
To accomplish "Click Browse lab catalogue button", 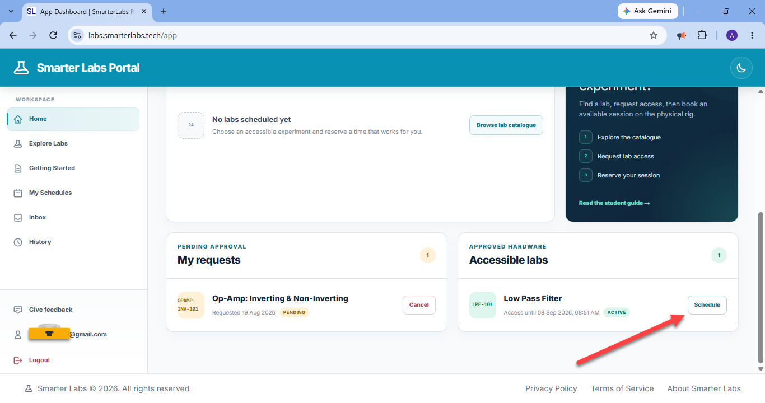I will [x=506, y=125].
